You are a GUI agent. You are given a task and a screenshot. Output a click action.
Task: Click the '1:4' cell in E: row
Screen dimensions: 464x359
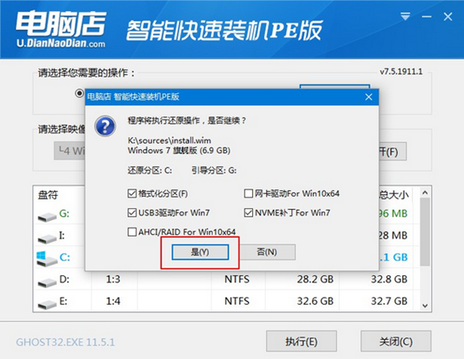click(x=113, y=301)
